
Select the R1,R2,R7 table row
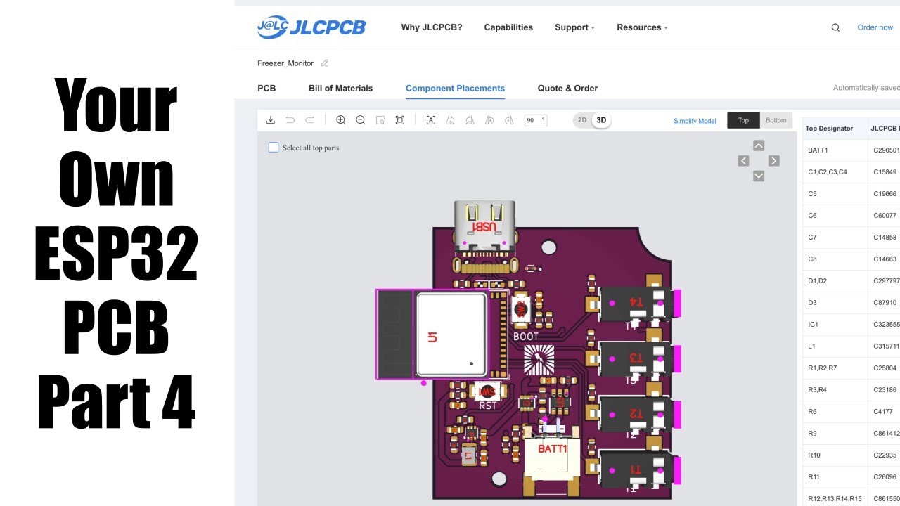point(851,368)
